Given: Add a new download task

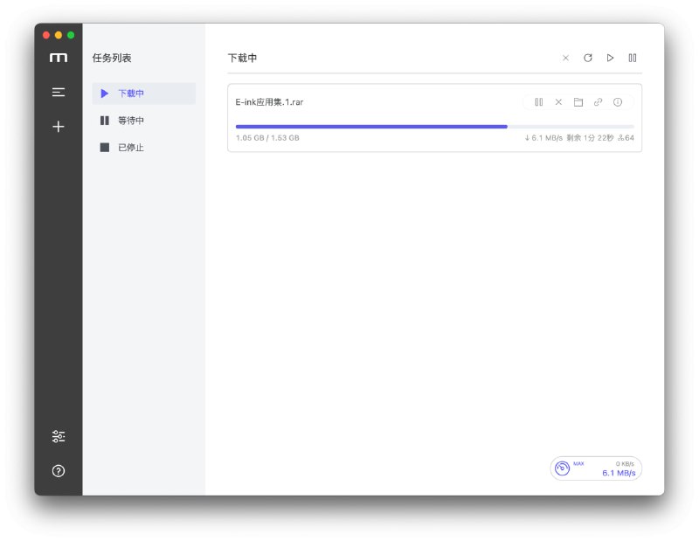Looking at the screenshot, I should click(59, 127).
